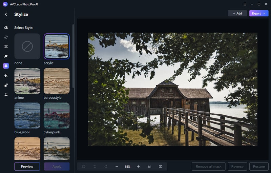Pick the lighthouse thumbnail below cyberpunk
The image size is (271, 173).
coord(57,149)
